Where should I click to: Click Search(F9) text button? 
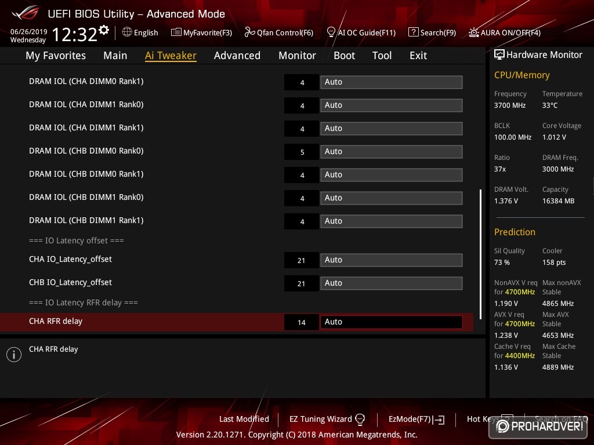coord(438,32)
